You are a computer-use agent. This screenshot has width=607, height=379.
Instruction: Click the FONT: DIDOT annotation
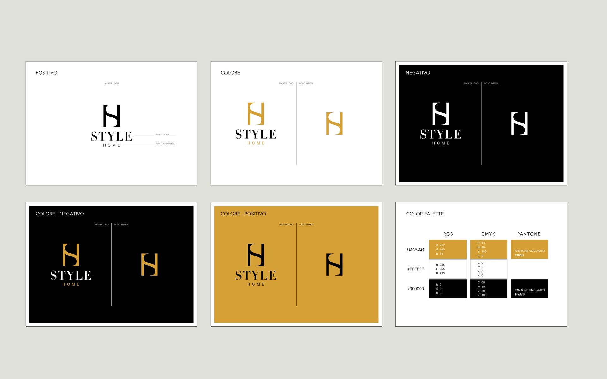tap(162, 135)
